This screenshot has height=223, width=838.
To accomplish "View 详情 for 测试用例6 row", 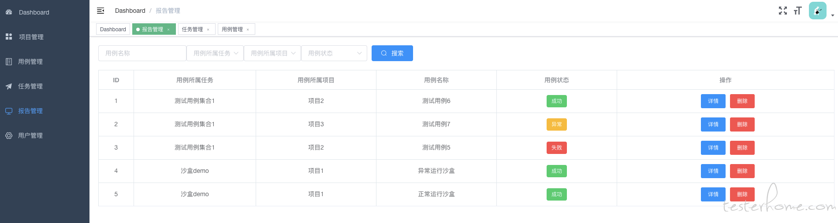I will point(713,101).
